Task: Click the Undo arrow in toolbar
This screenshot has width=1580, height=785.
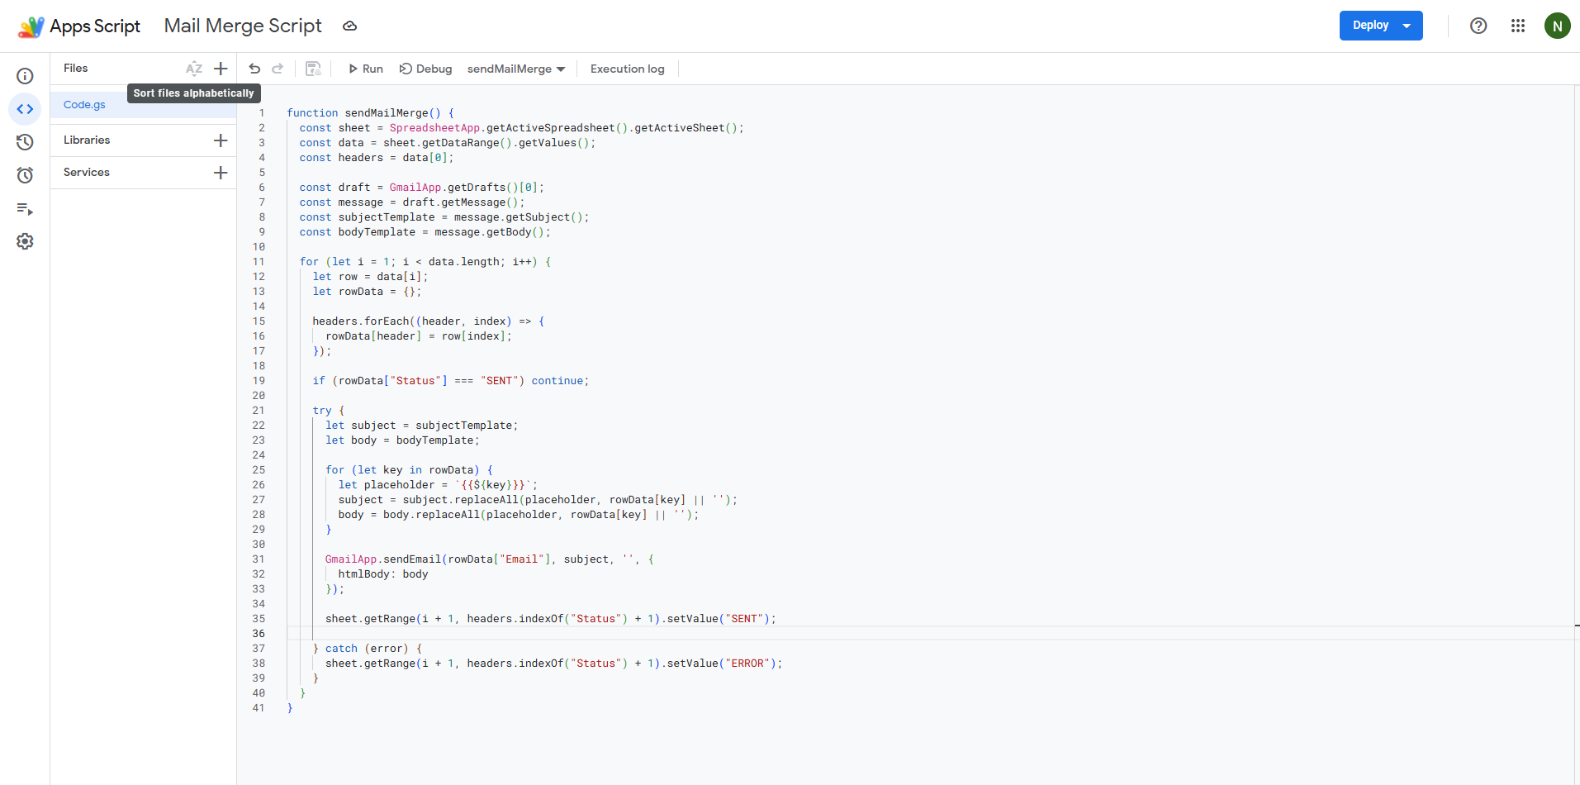Action: pyautogui.click(x=254, y=69)
